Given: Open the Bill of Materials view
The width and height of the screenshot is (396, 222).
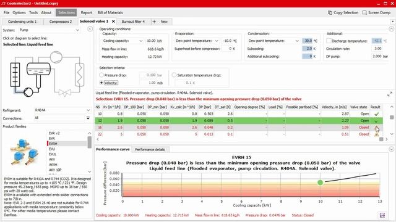Looking at the screenshot, I should [x=110, y=12].
